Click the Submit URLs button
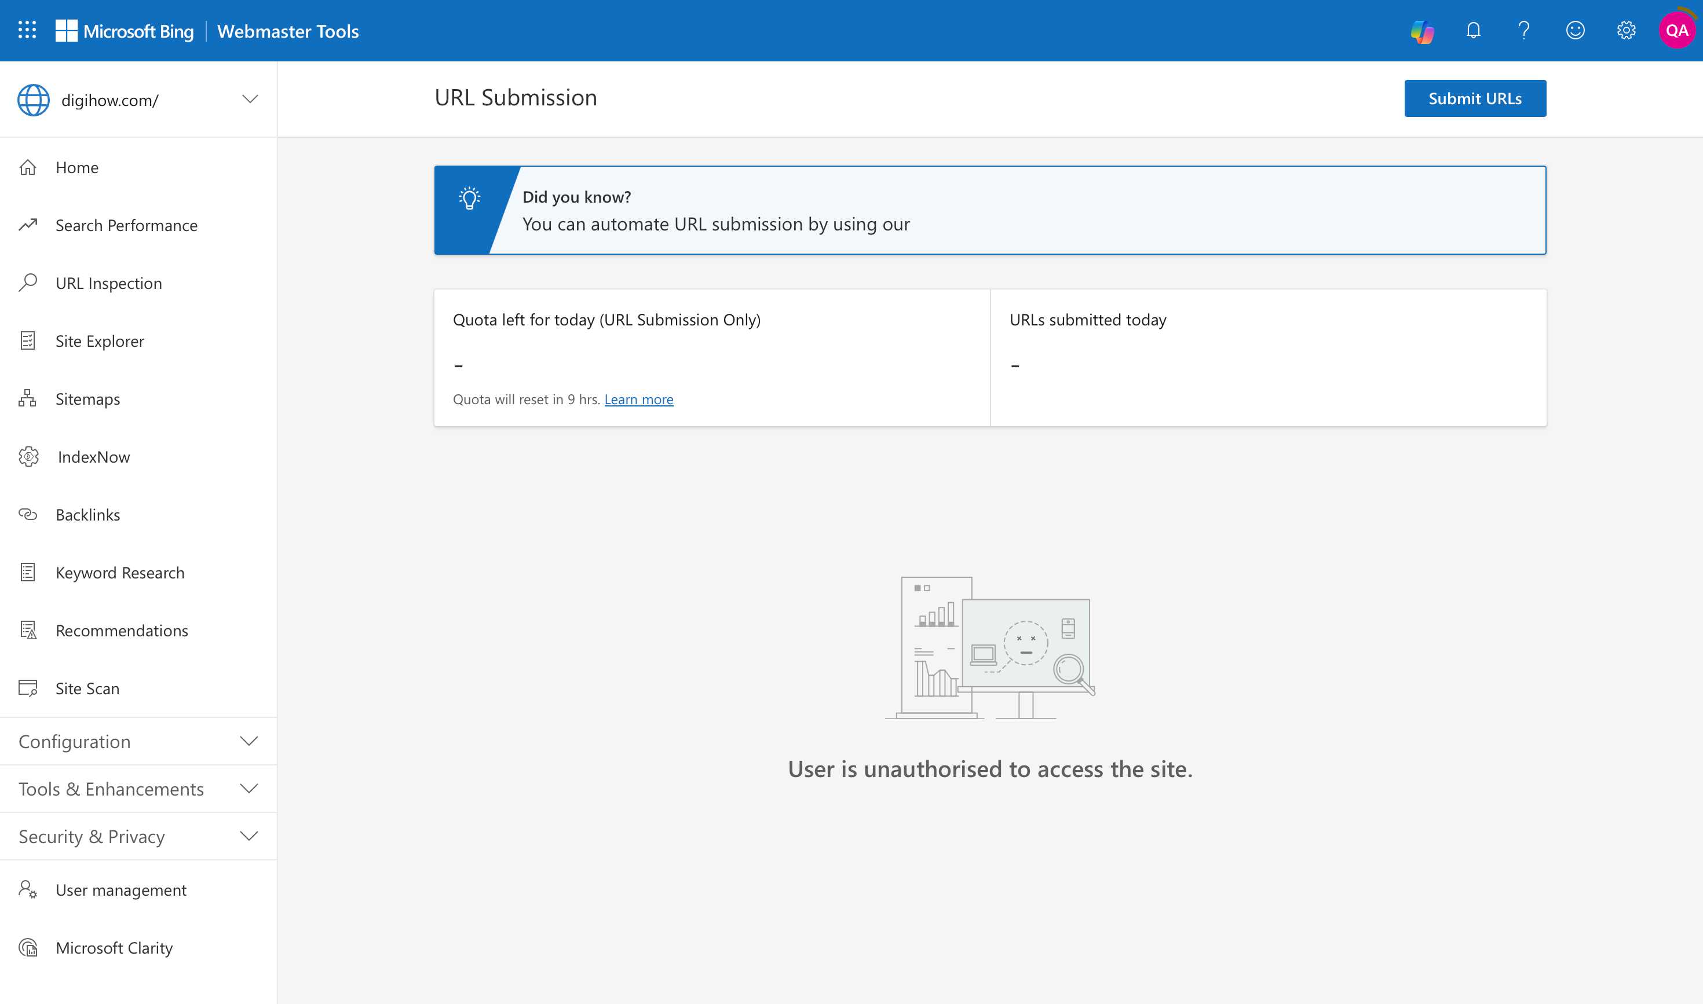This screenshot has width=1703, height=1004. point(1475,98)
